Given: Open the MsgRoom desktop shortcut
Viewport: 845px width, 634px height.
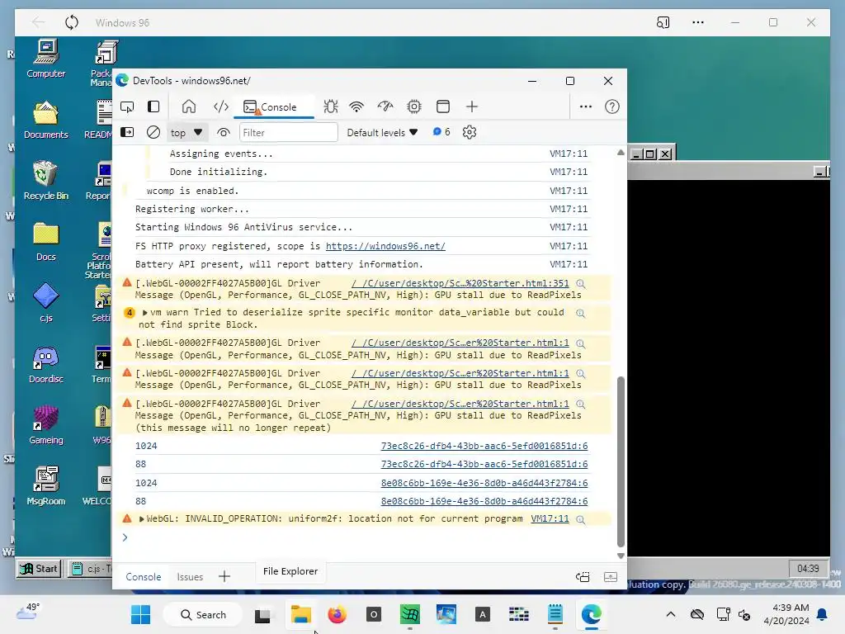Looking at the screenshot, I should (x=46, y=486).
